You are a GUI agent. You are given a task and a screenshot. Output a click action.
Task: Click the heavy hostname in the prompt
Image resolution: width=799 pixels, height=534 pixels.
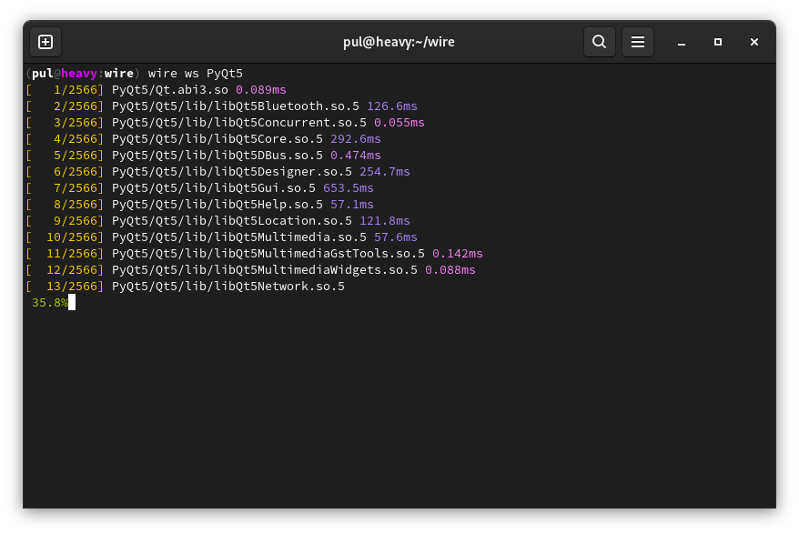pos(79,74)
